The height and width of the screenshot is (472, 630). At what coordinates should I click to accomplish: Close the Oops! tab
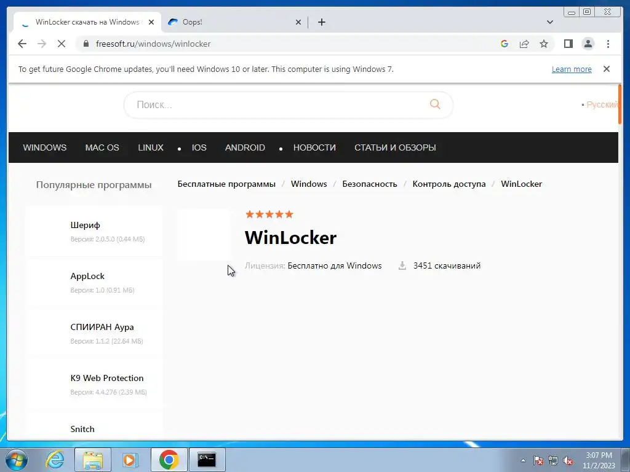coord(298,22)
